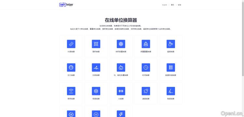Screen dimensions: 244x117
Task: Open the energy and heat flame icon
Action: [121, 67]
